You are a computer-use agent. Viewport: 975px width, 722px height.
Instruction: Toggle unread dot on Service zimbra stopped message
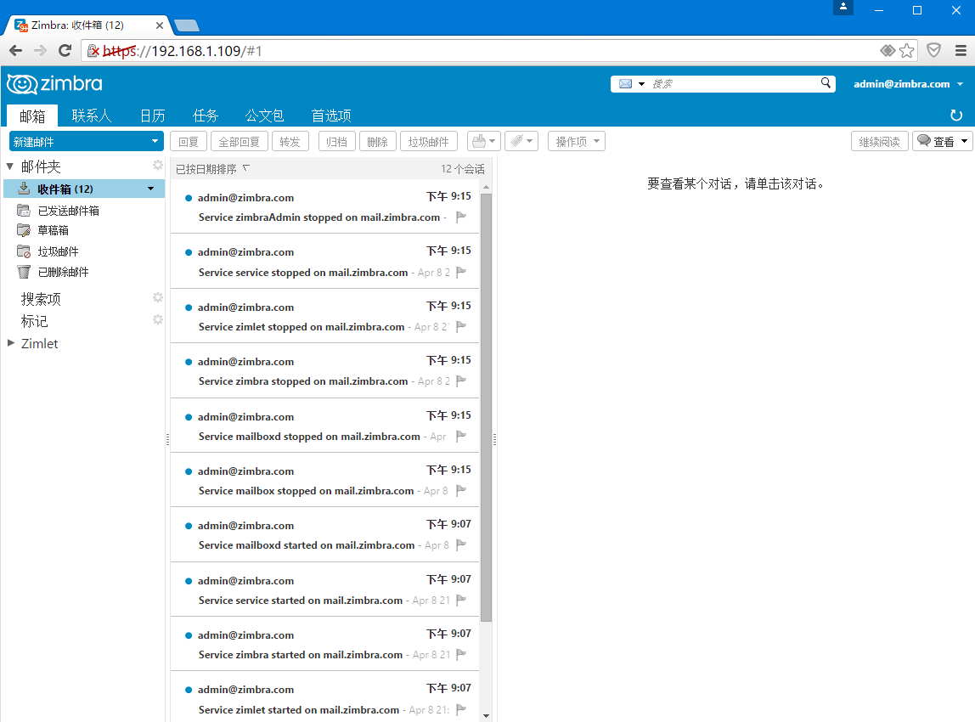click(x=189, y=361)
